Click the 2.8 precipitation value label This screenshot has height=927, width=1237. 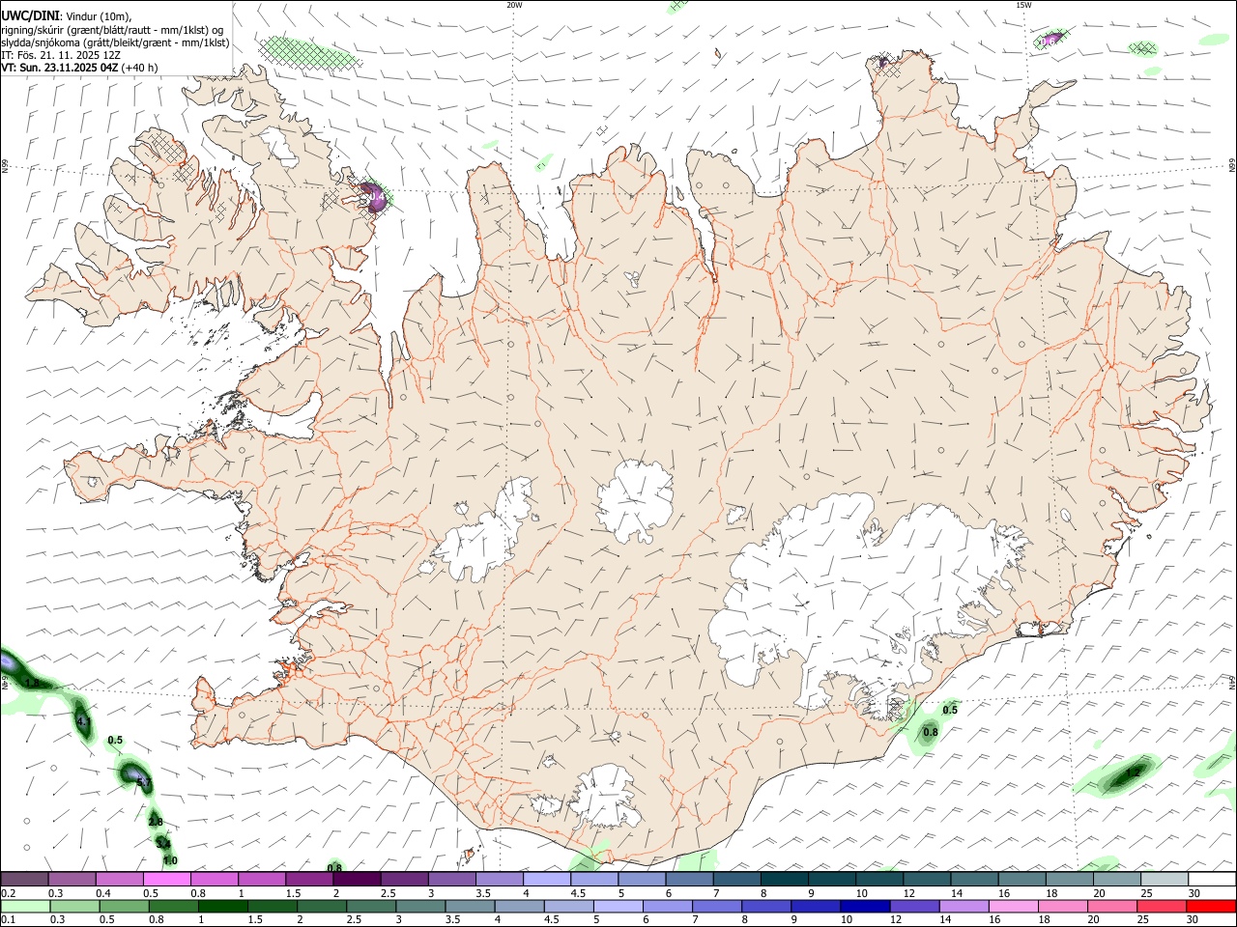point(156,822)
